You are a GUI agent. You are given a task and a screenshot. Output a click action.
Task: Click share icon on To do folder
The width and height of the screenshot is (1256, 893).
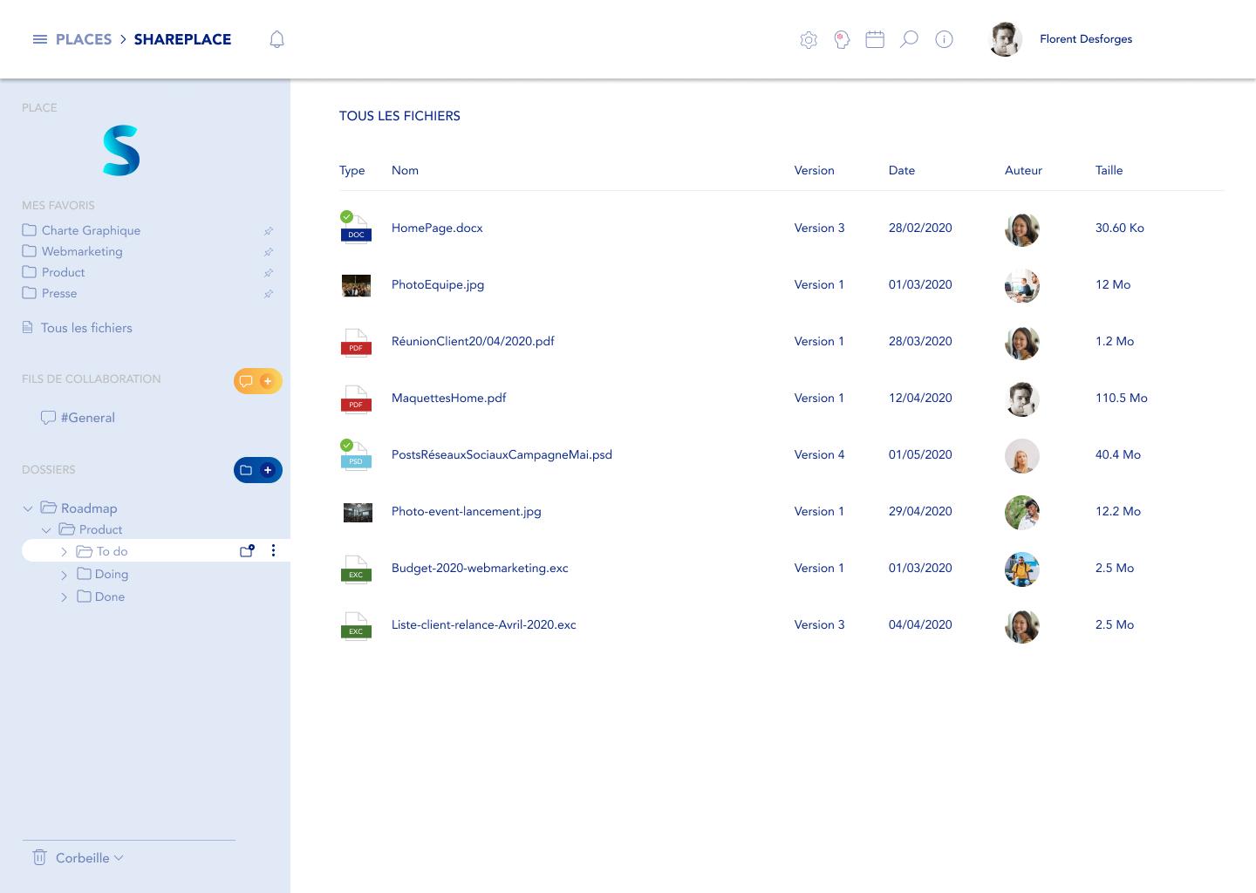247,551
